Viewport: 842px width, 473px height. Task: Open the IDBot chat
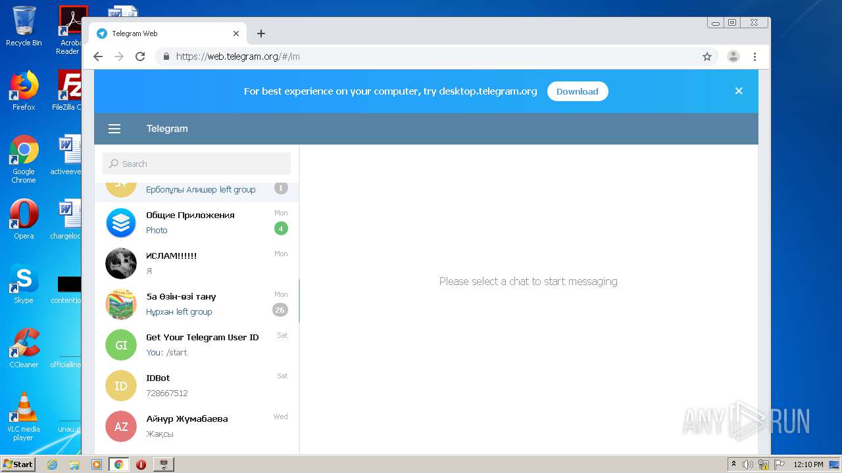(x=197, y=386)
